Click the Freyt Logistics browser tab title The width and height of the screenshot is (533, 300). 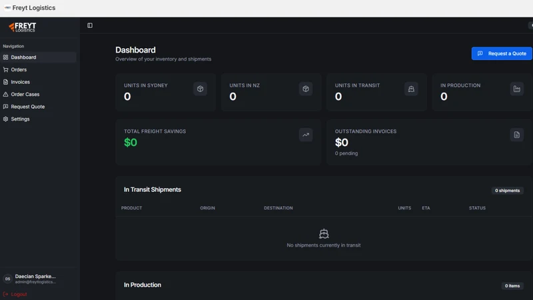click(34, 8)
